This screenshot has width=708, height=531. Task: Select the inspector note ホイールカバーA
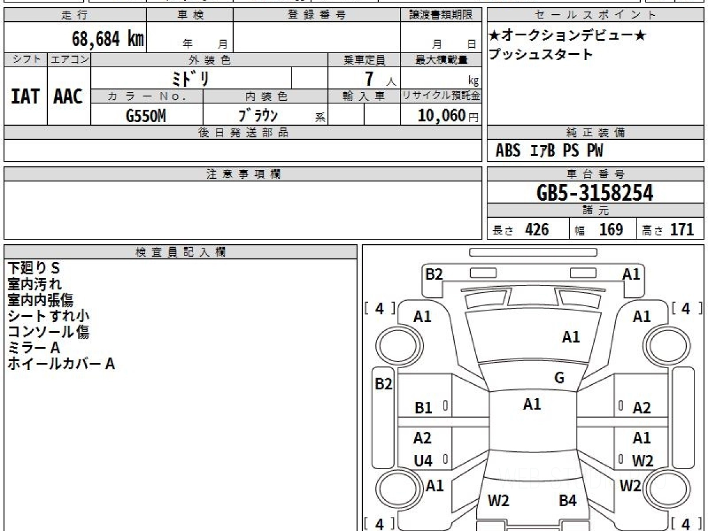tap(61, 364)
